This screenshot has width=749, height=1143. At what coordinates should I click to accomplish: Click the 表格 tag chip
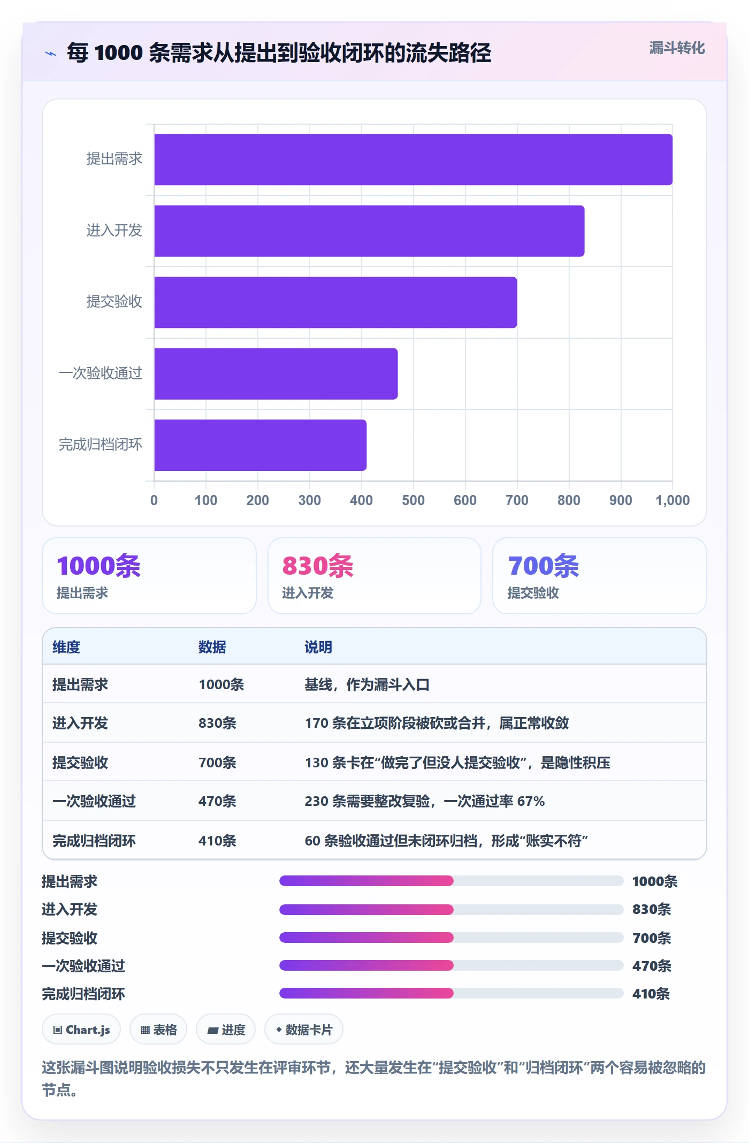[158, 1030]
